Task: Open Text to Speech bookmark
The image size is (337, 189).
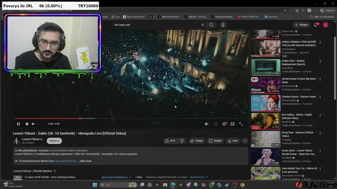Action: click(x=134, y=17)
